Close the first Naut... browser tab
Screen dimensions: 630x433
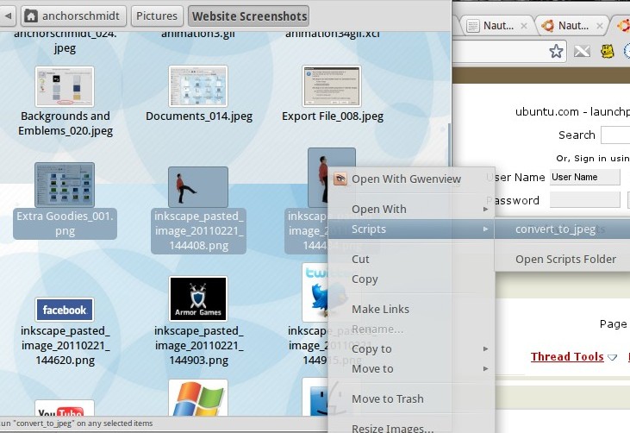[523, 26]
